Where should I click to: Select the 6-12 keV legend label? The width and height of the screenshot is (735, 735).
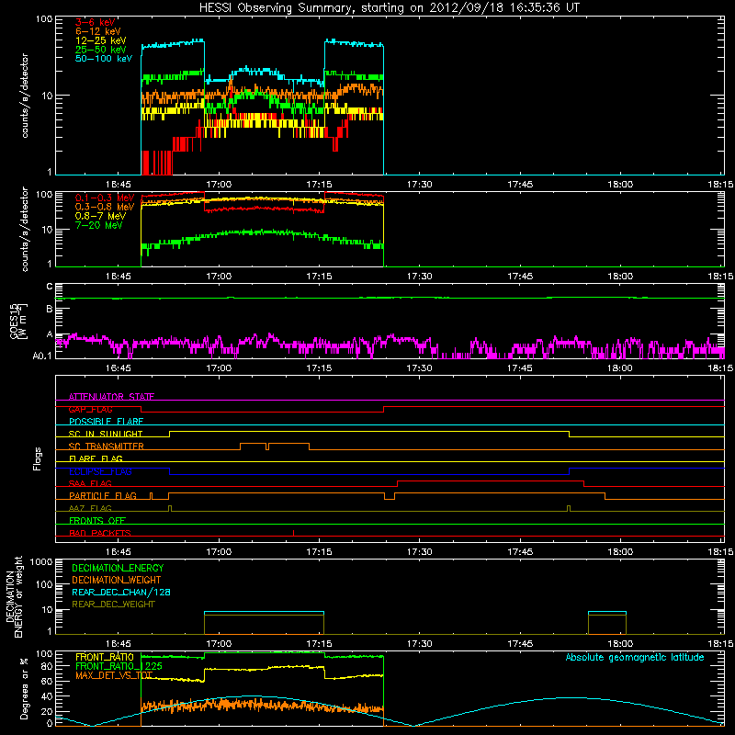pyautogui.click(x=98, y=31)
